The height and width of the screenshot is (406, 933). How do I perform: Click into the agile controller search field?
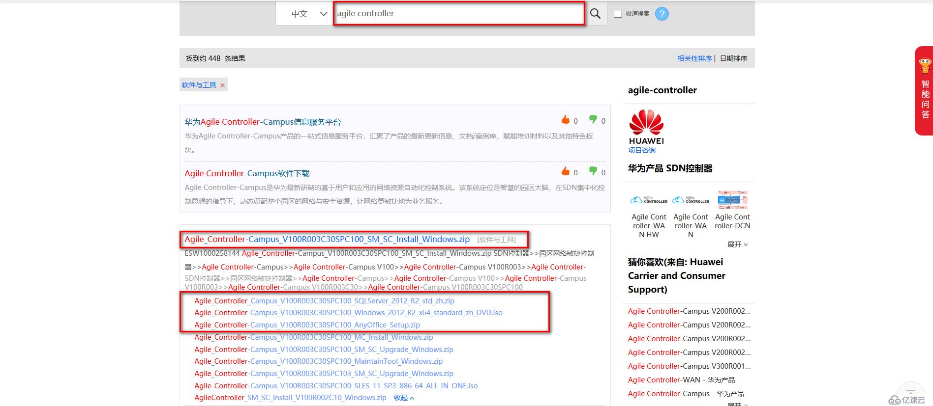click(459, 14)
